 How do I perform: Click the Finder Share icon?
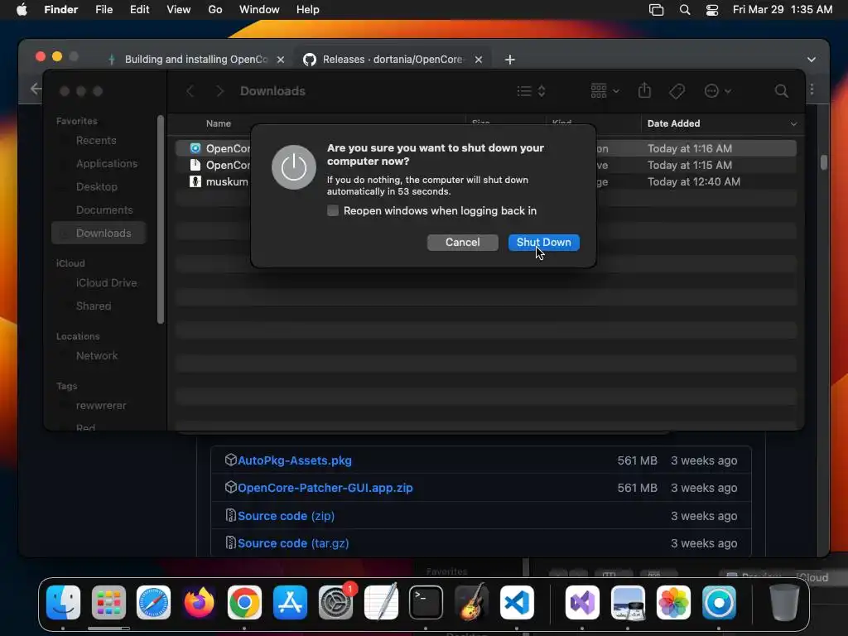(x=644, y=90)
